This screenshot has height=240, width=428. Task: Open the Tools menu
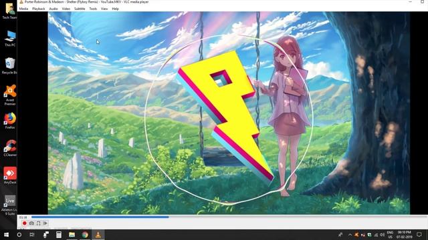93,9
